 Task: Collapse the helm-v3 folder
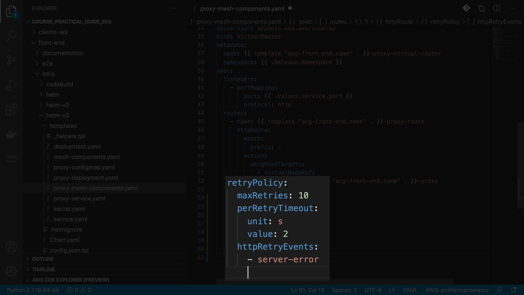click(x=57, y=115)
